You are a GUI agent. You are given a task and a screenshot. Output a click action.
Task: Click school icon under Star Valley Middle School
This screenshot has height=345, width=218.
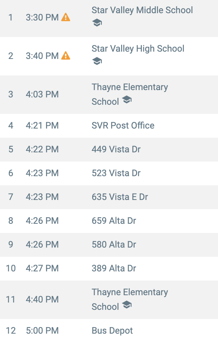[97, 22]
